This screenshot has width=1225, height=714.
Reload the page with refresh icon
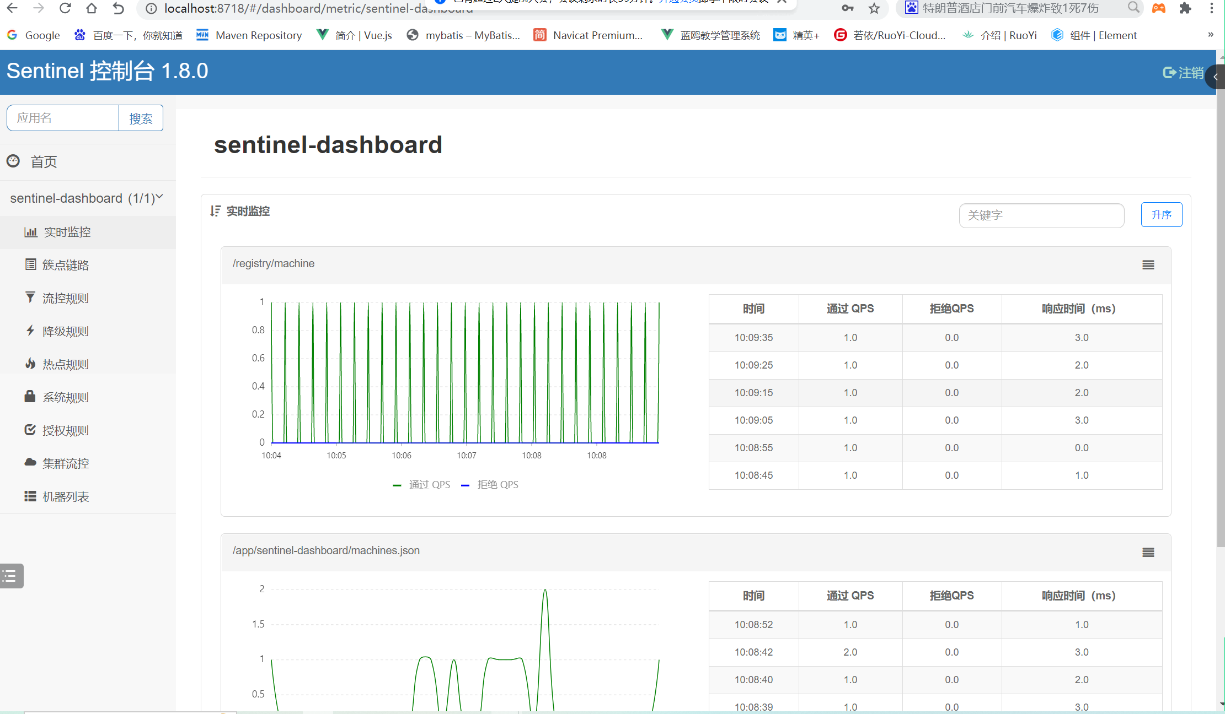65,8
